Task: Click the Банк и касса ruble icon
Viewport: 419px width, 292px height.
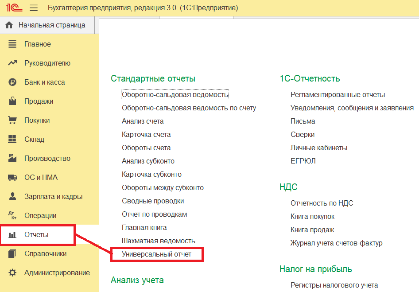Action: point(12,82)
